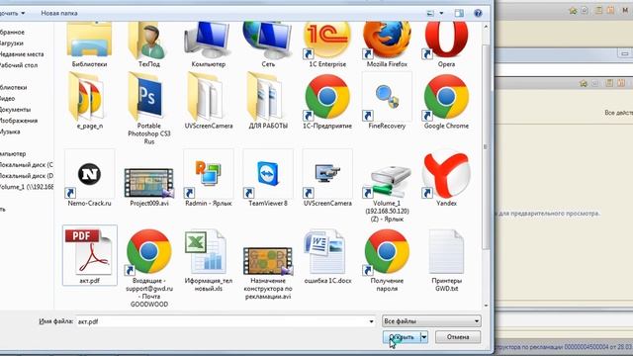Screen dimensions: 633x356
Task: Click the Имя файла input field
Action: click(x=222, y=321)
